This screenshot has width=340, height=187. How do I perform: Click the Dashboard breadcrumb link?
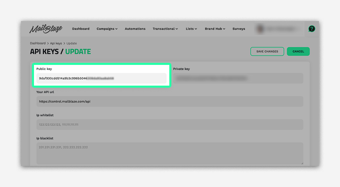38,44
